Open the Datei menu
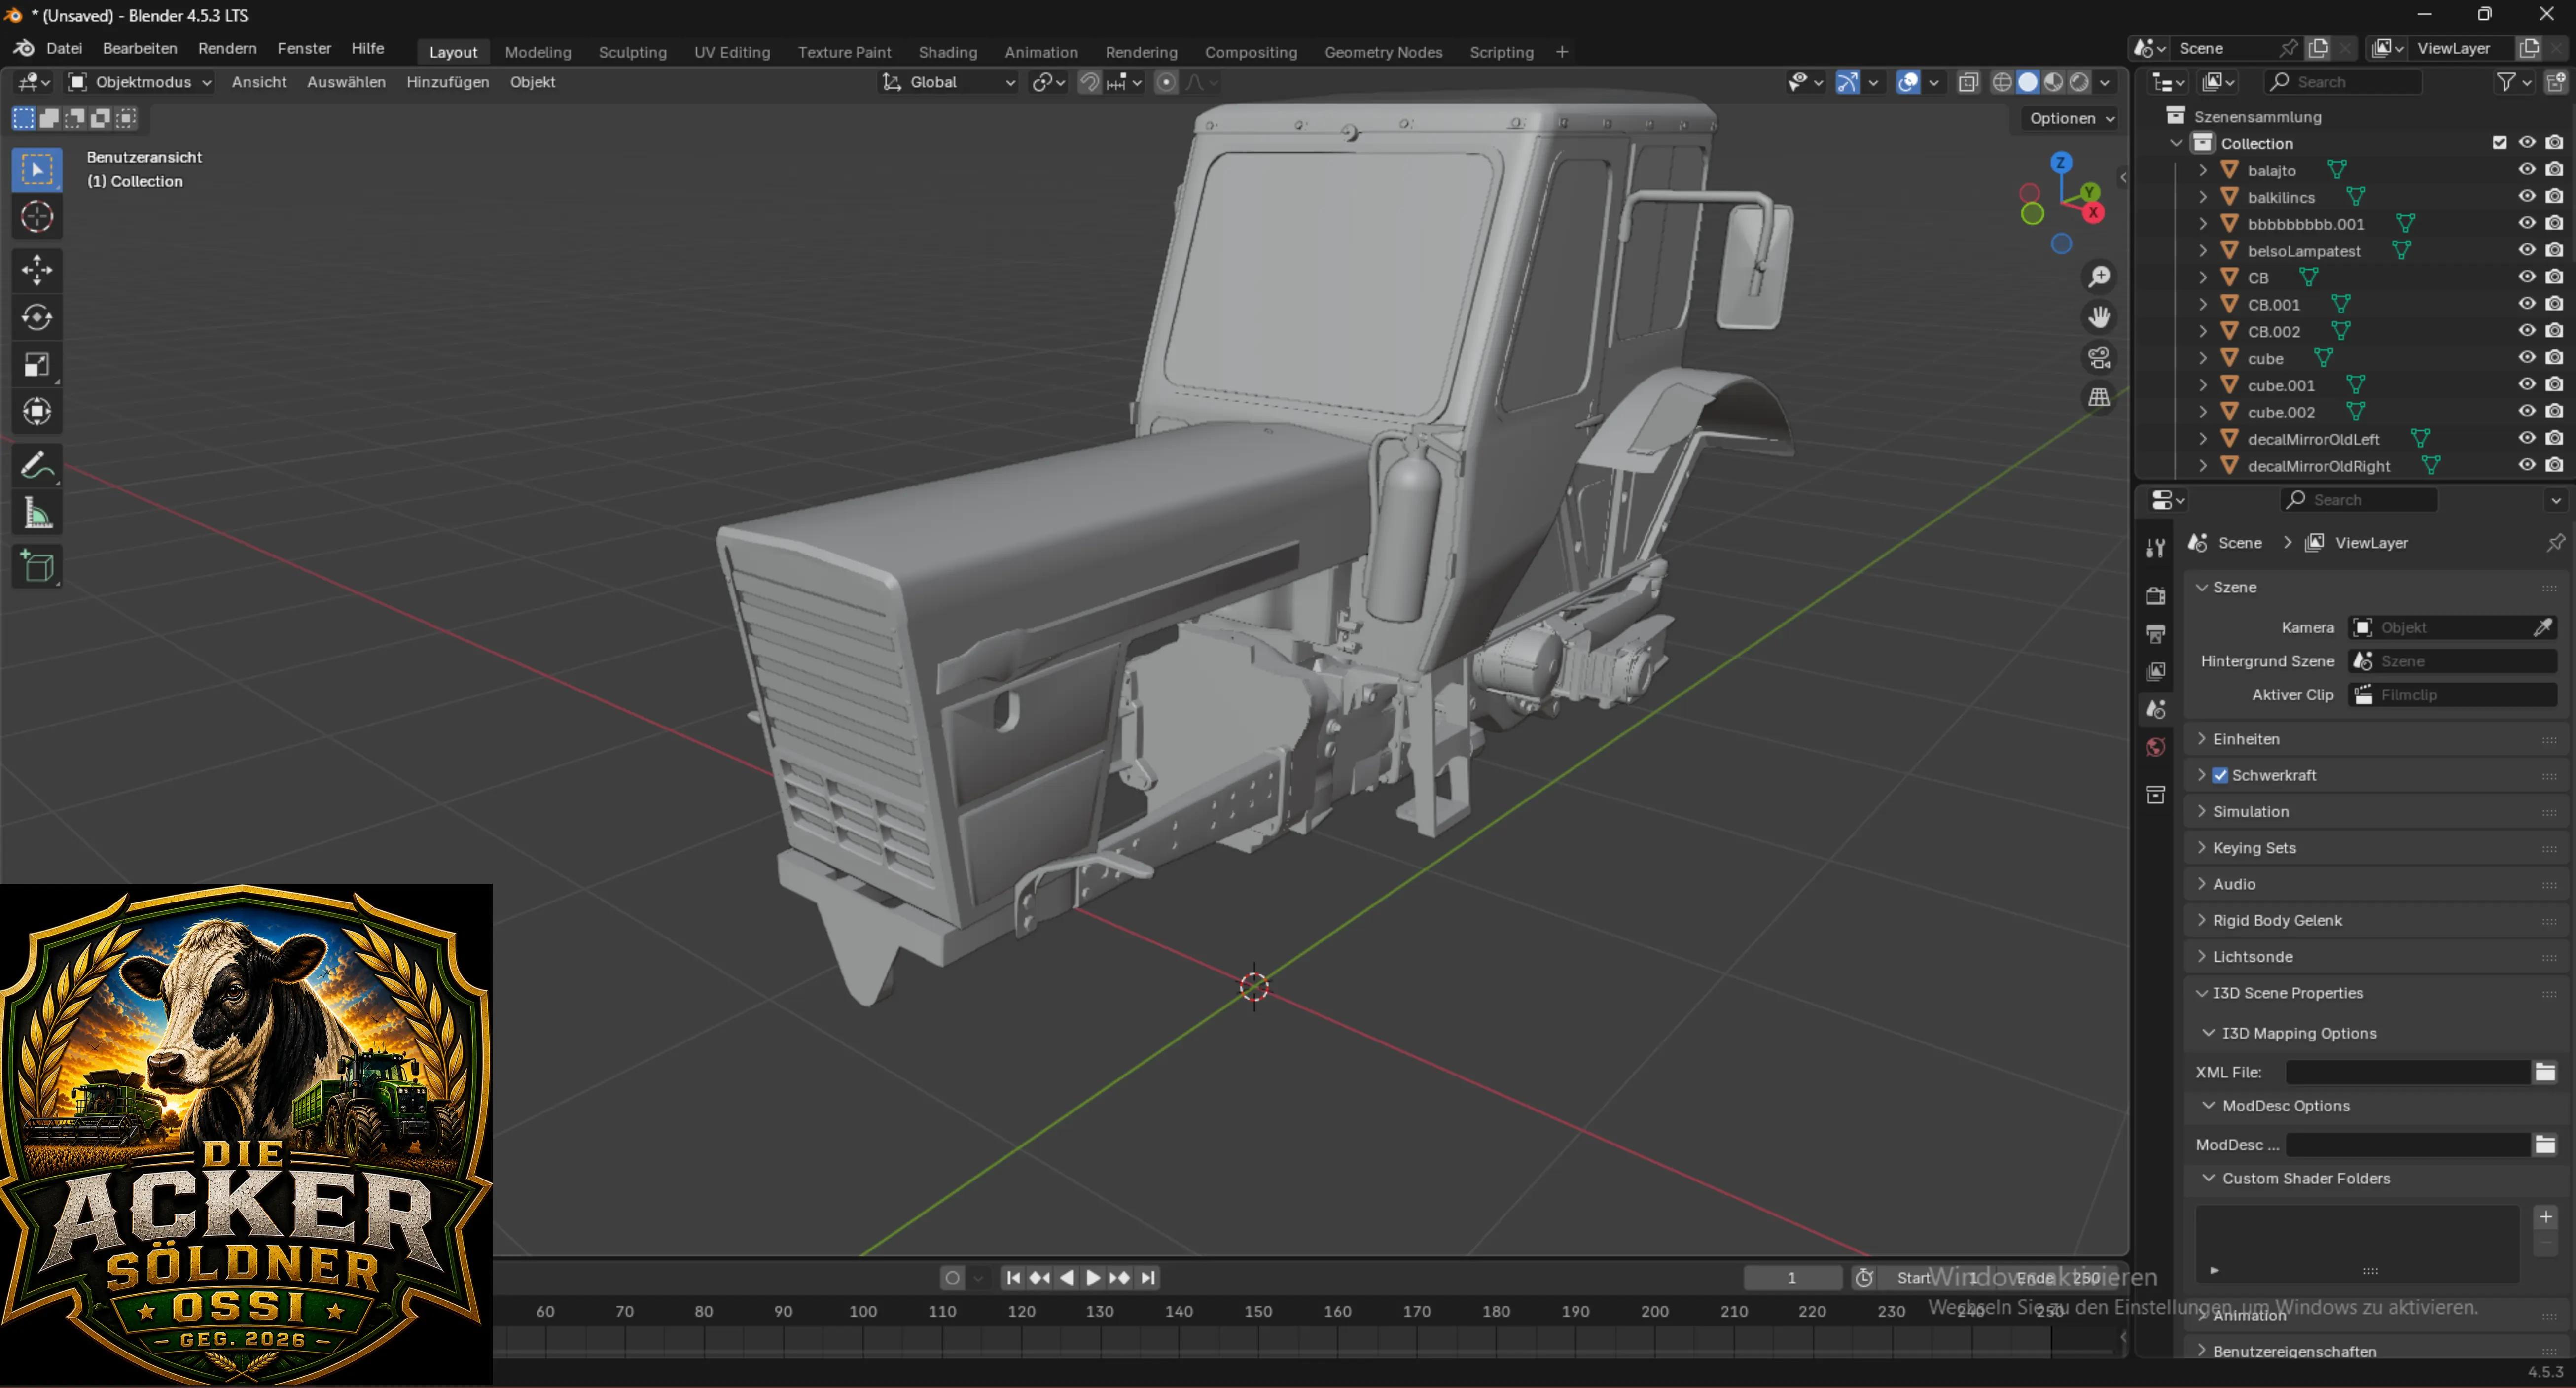 64,48
